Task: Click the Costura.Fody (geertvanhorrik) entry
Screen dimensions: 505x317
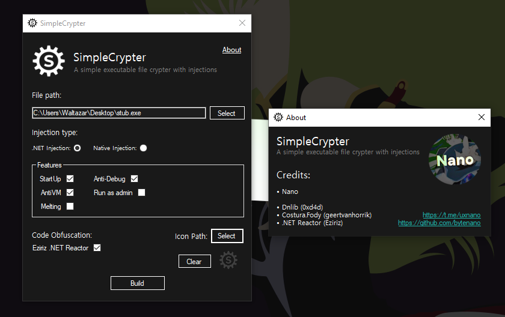Action: pos(326,215)
